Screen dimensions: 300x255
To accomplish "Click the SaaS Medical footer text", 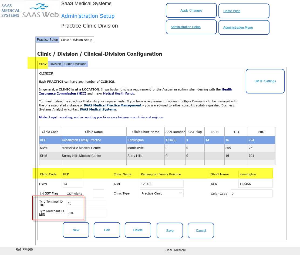I will 176,250.
